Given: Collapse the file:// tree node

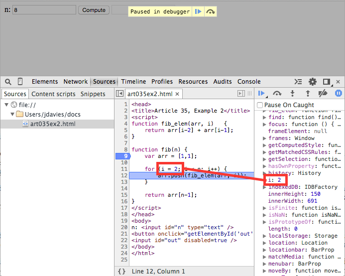Looking at the screenshot, I should click(6, 105).
